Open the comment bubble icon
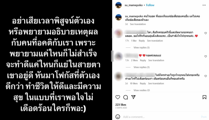 (126, 97)
